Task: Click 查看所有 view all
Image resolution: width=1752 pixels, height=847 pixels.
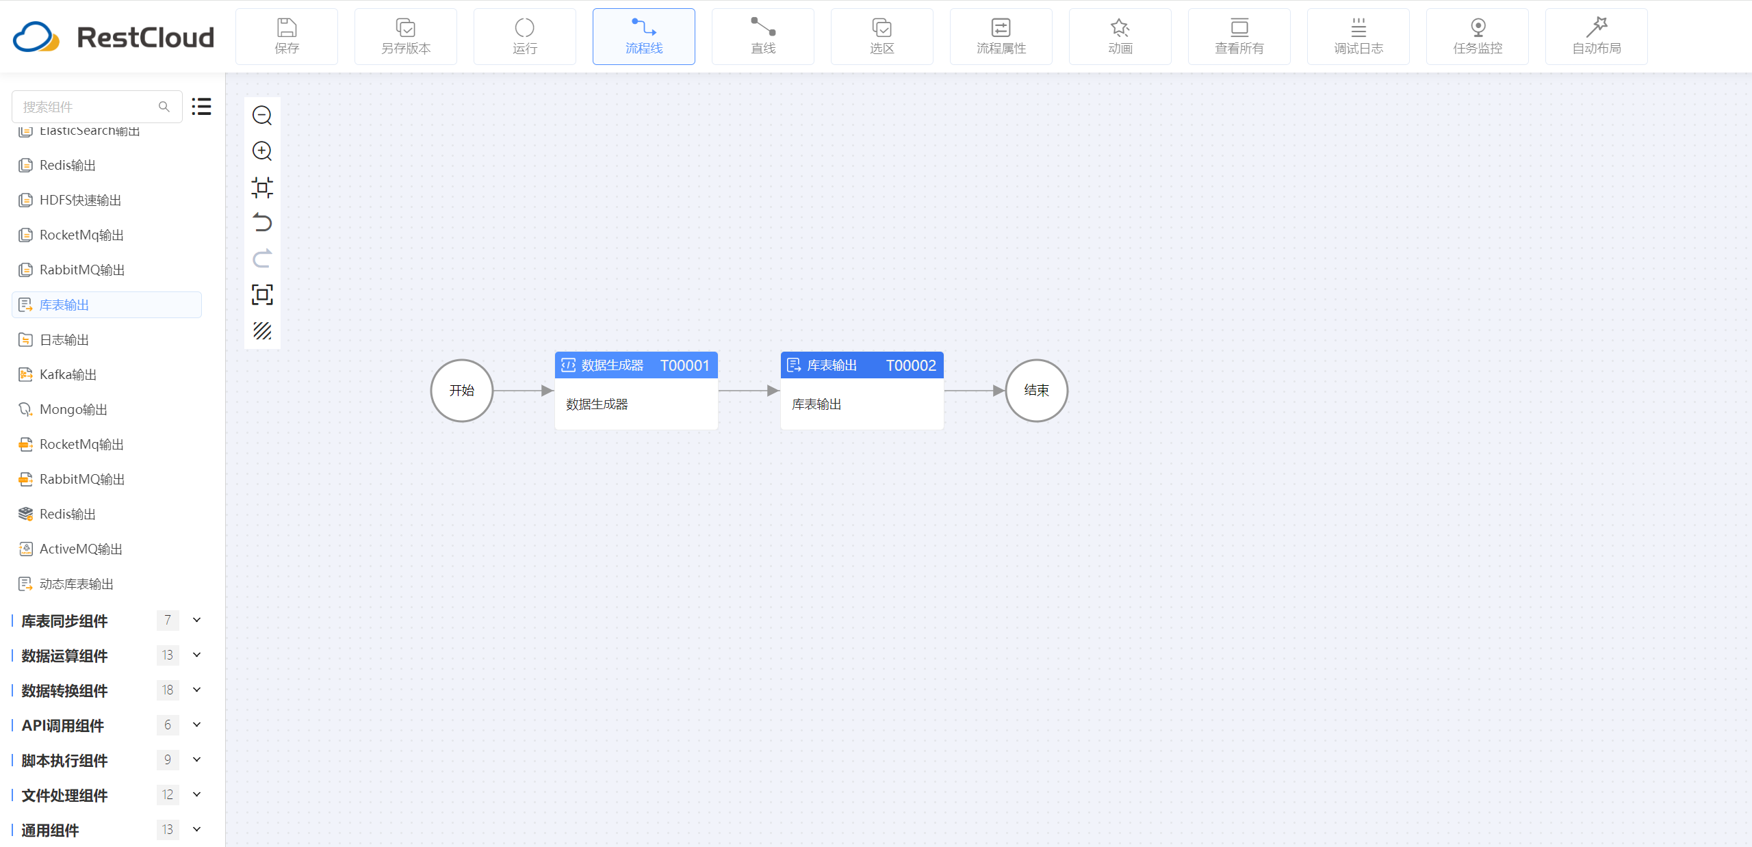Action: tap(1239, 37)
